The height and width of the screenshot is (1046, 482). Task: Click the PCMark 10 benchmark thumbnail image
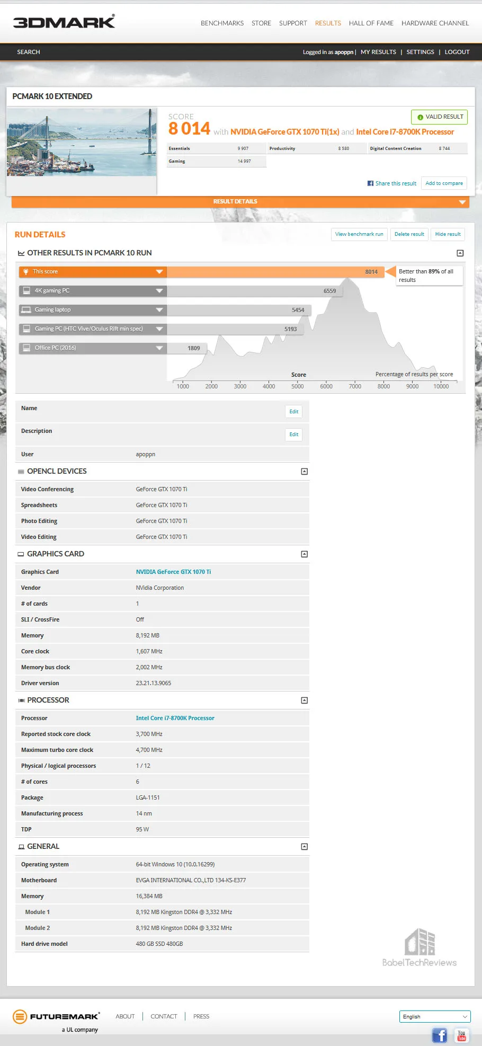[82, 143]
